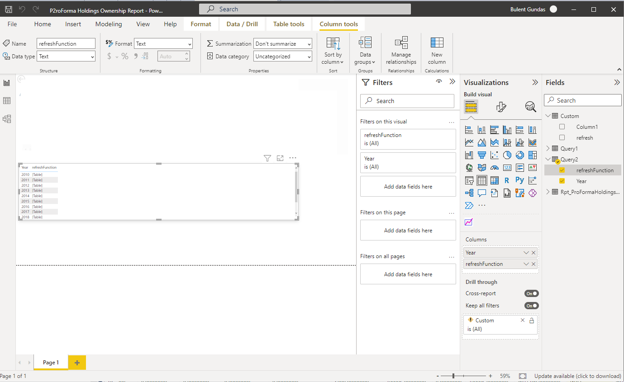Select the Treemap visual

coord(533,155)
